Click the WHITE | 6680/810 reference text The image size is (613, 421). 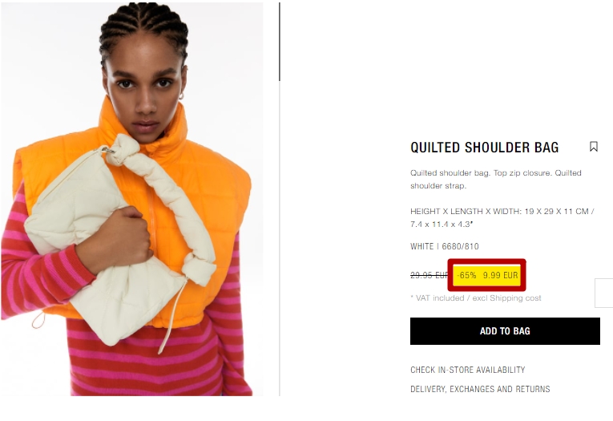point(445,246)
